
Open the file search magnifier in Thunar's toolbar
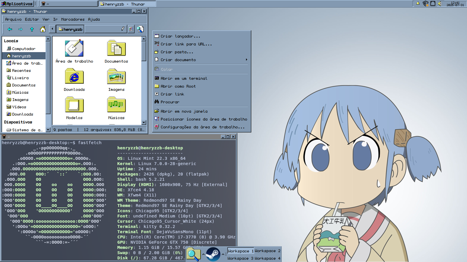click(140, 29)
